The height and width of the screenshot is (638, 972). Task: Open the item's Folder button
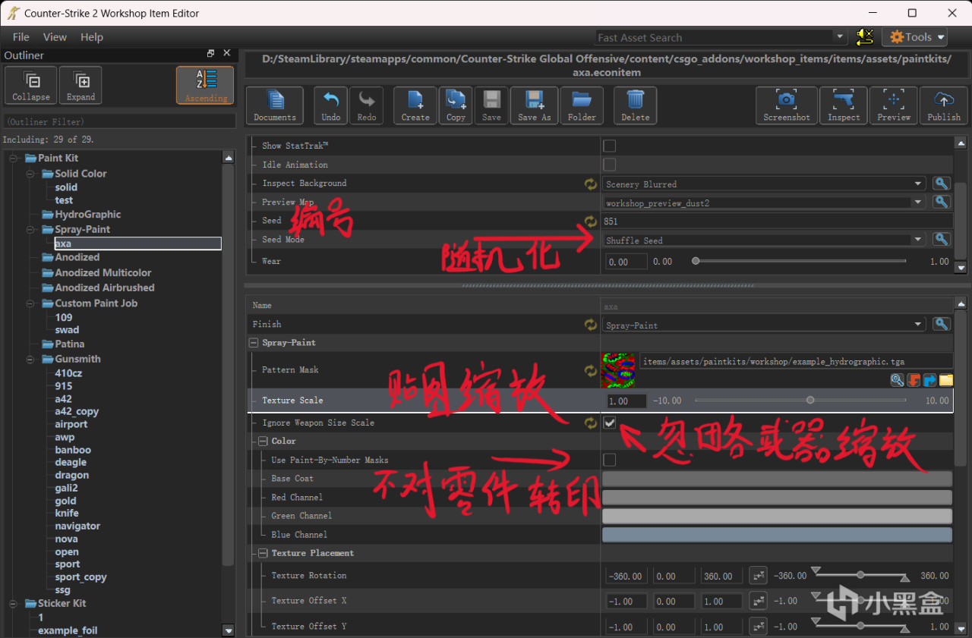(x=582, y=105)
